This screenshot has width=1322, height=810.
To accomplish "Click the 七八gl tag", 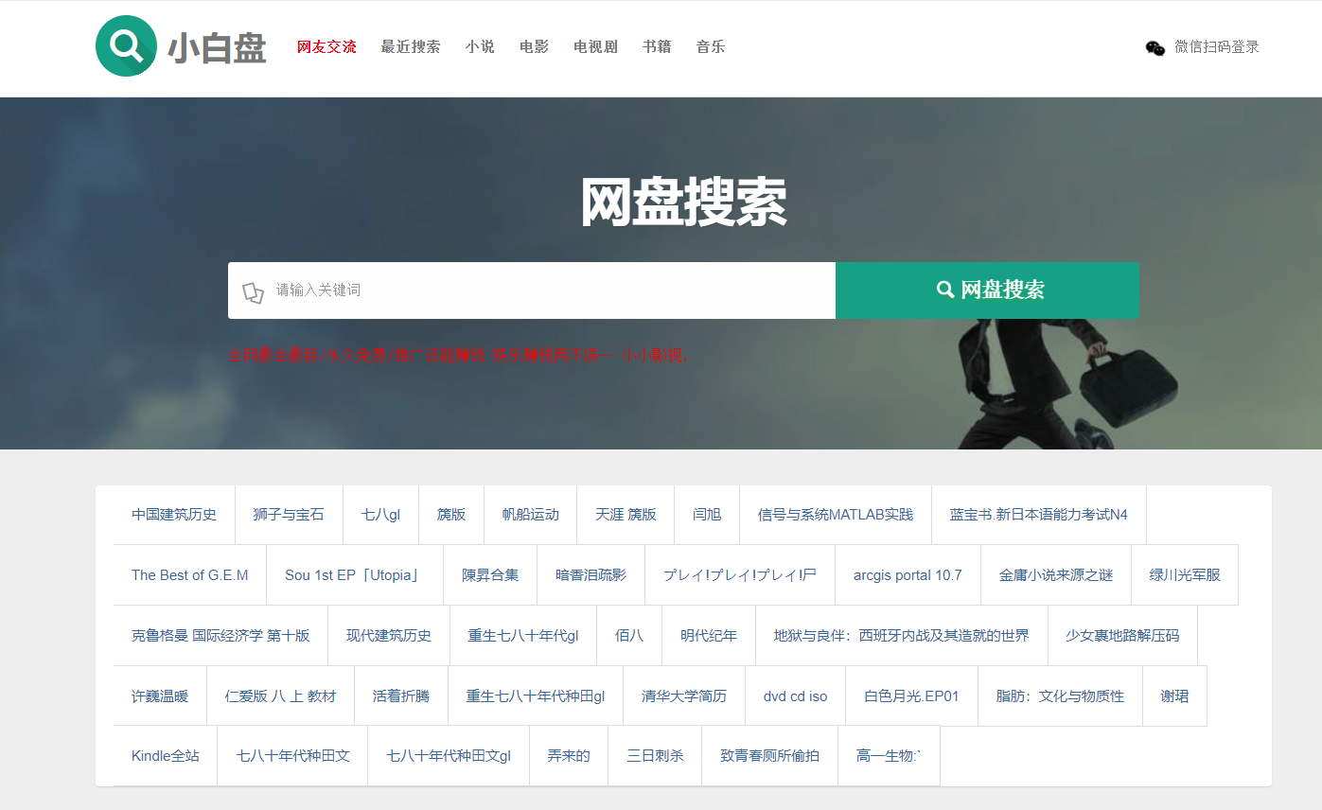I will click(380, 515).
